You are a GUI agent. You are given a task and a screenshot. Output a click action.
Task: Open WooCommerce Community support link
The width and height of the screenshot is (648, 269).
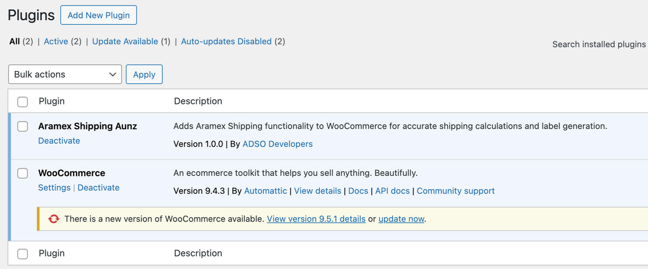coord(456,191)
